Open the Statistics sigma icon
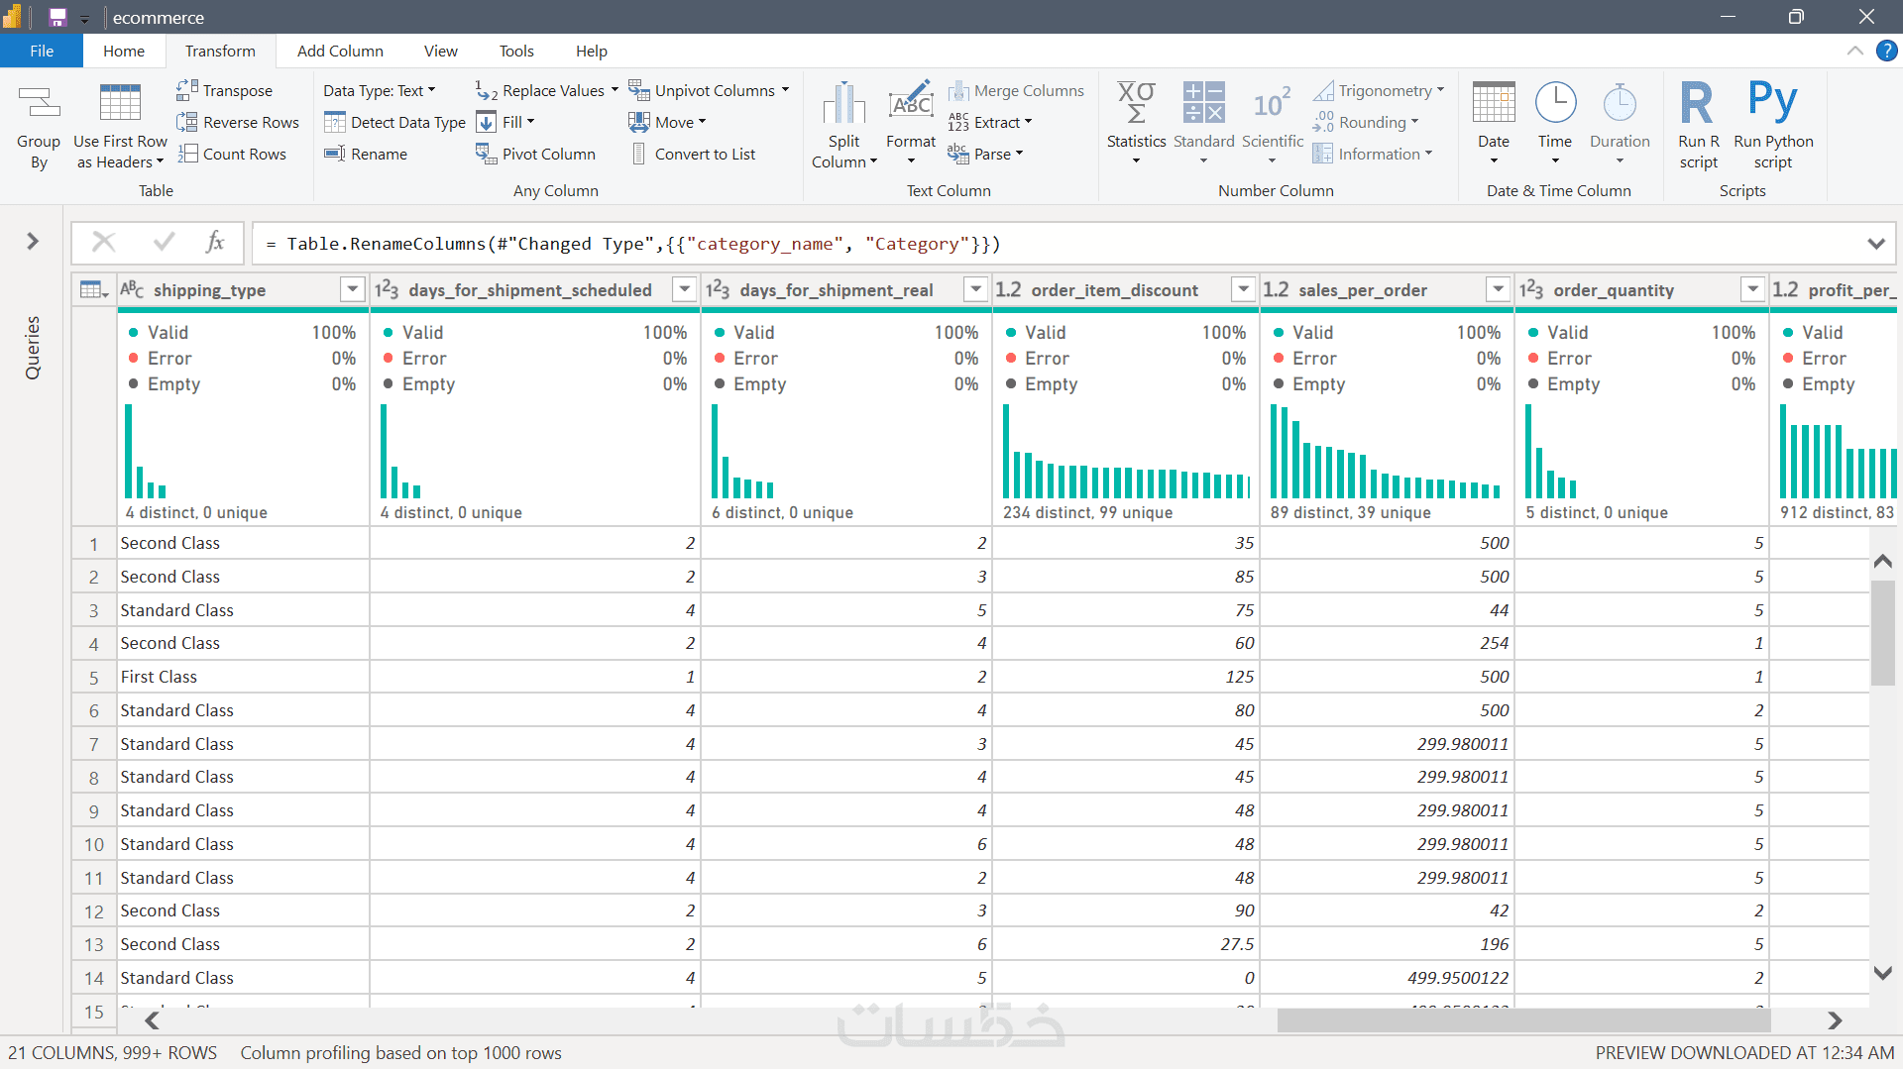This screenshot has height=1070, width=1903. (x=1136, y=104)
